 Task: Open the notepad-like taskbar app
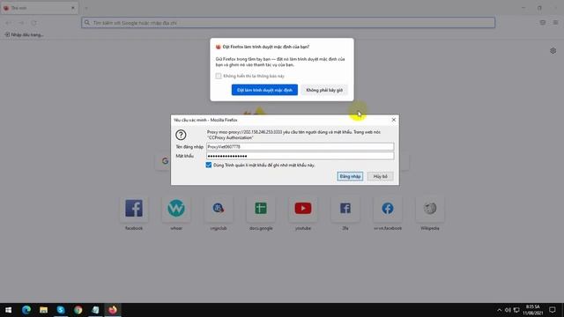pos(95,310)
